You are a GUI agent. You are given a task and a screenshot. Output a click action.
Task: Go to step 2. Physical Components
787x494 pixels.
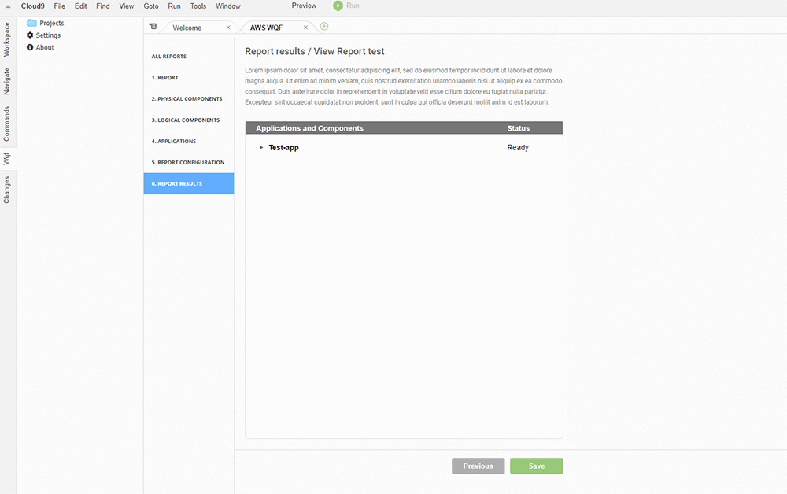pos(189,99)
